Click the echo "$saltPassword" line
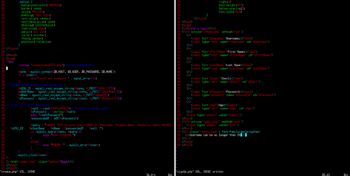This screenshot has width=350, height=176. point(47,115)
